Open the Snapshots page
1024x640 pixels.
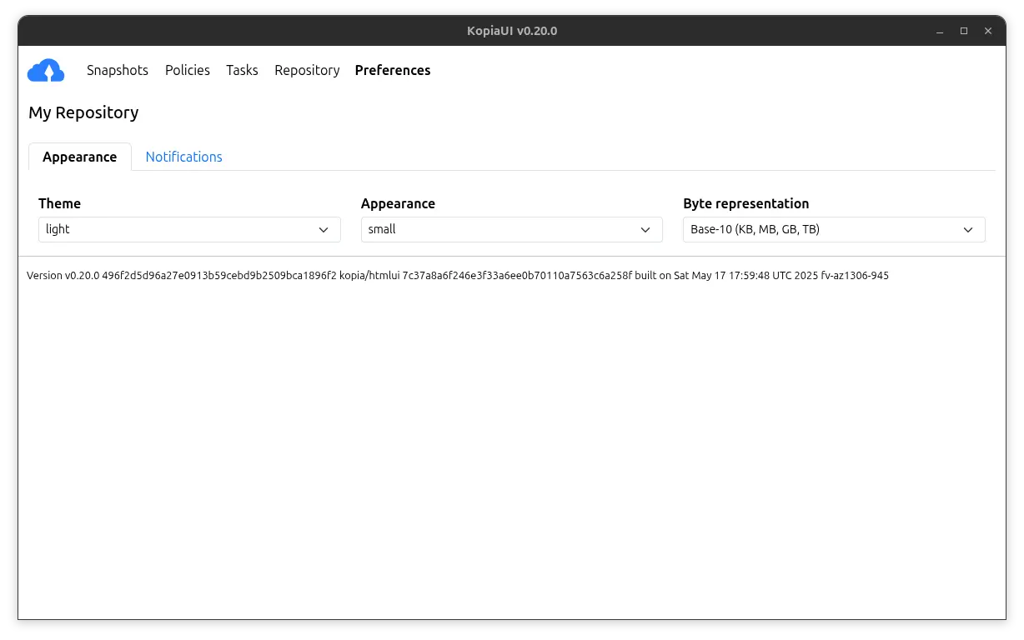pos(118,71)
